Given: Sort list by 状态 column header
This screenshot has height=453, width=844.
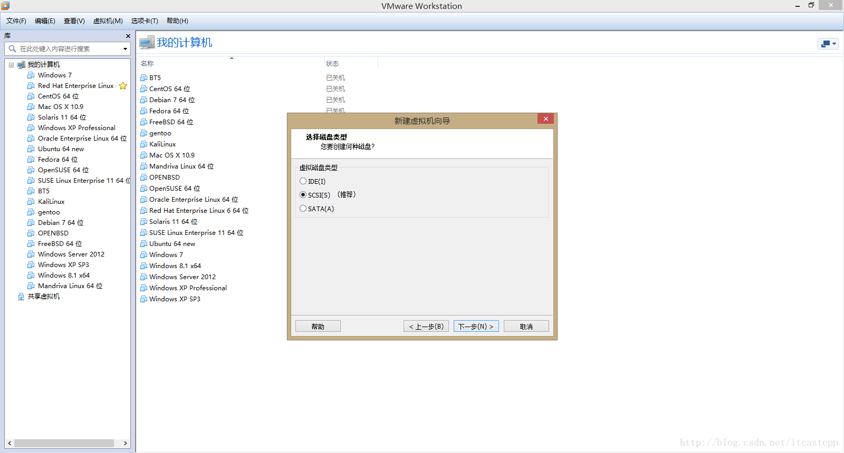Looking at the screenshot, I should [x=332, y=64].
